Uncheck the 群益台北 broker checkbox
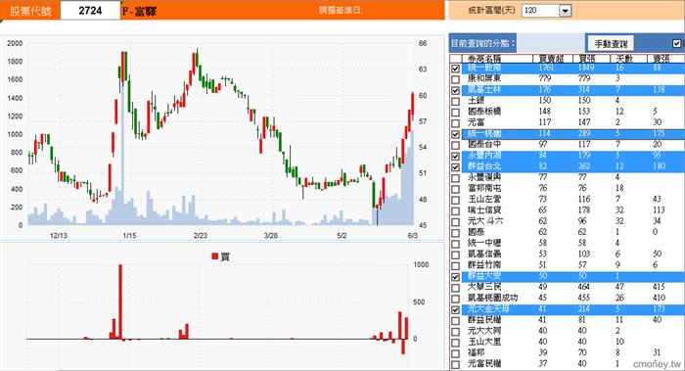 (455, 167)
